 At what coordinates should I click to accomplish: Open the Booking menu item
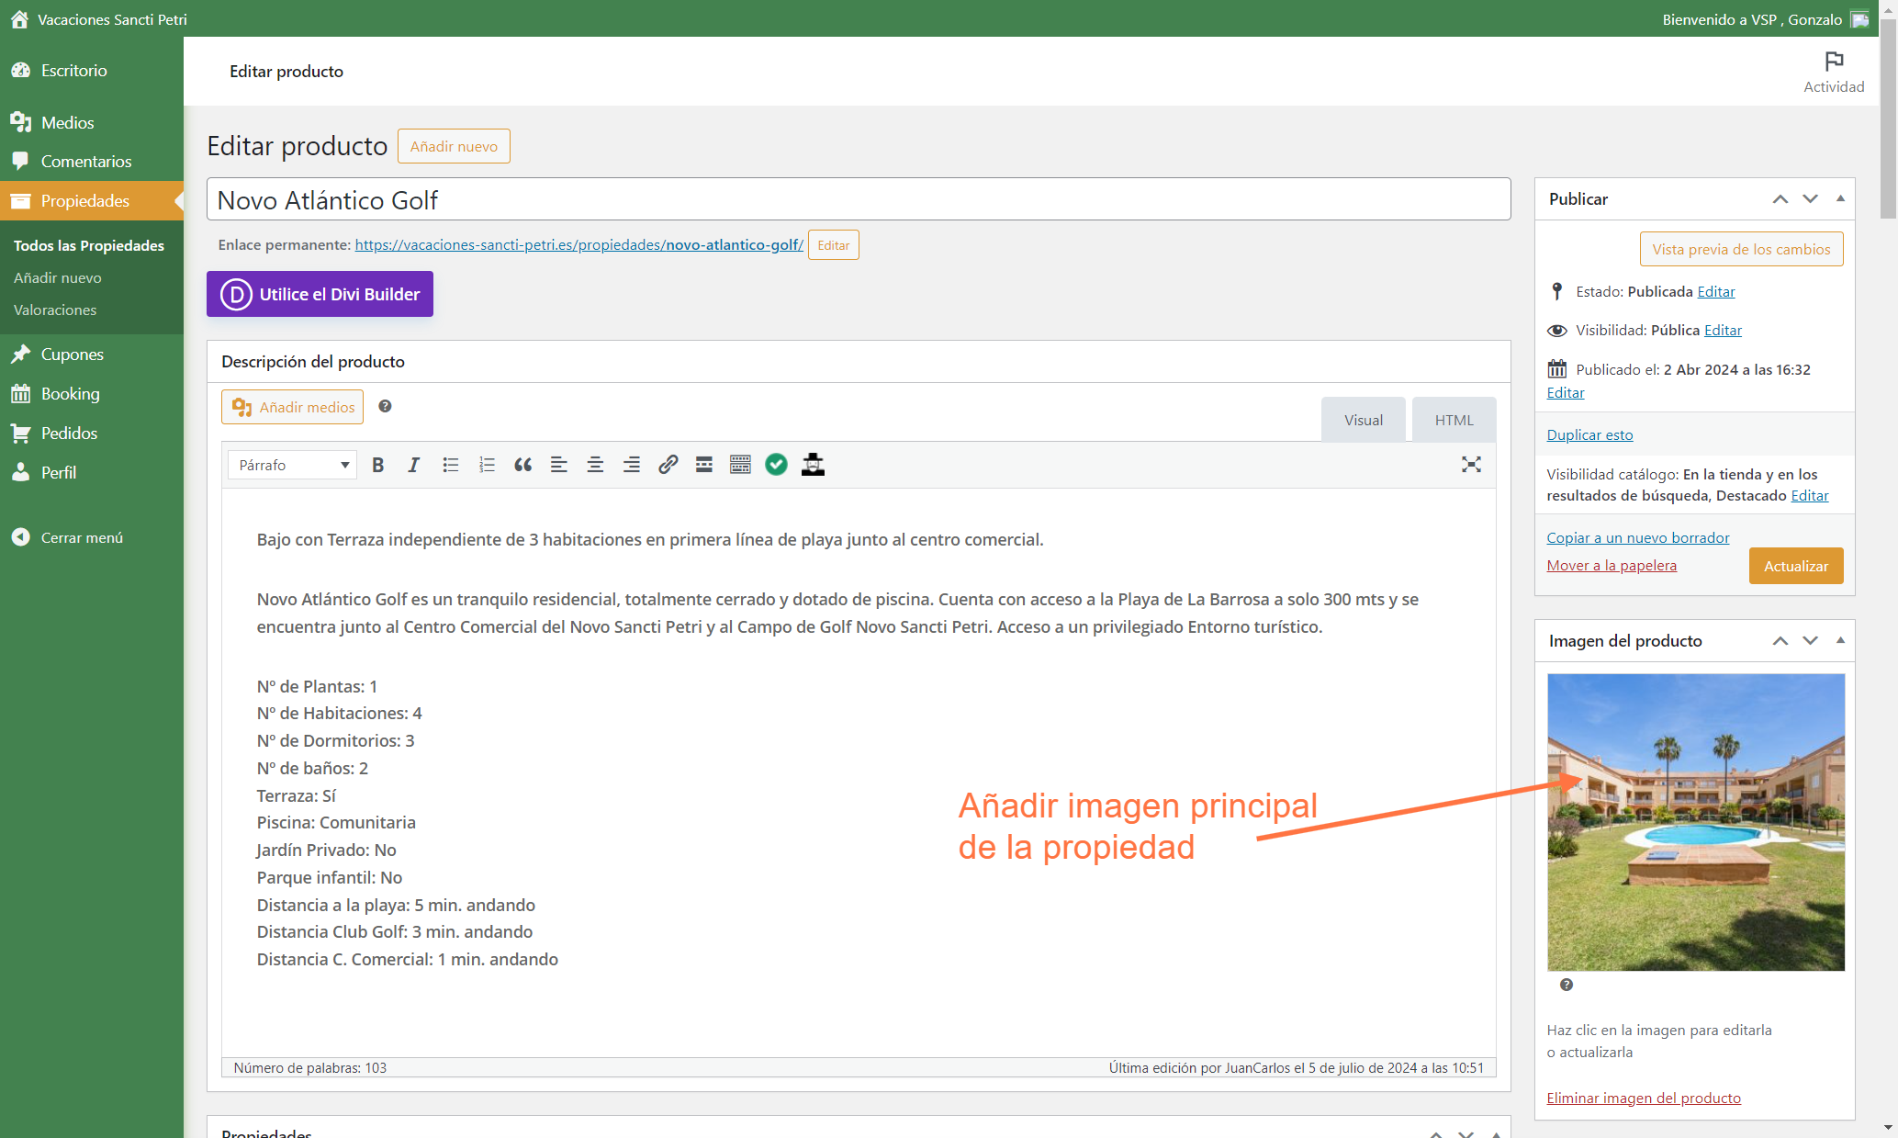92,394
